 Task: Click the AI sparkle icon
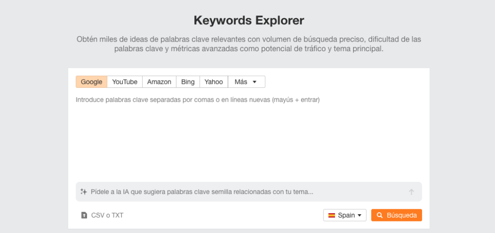[84, 192]
